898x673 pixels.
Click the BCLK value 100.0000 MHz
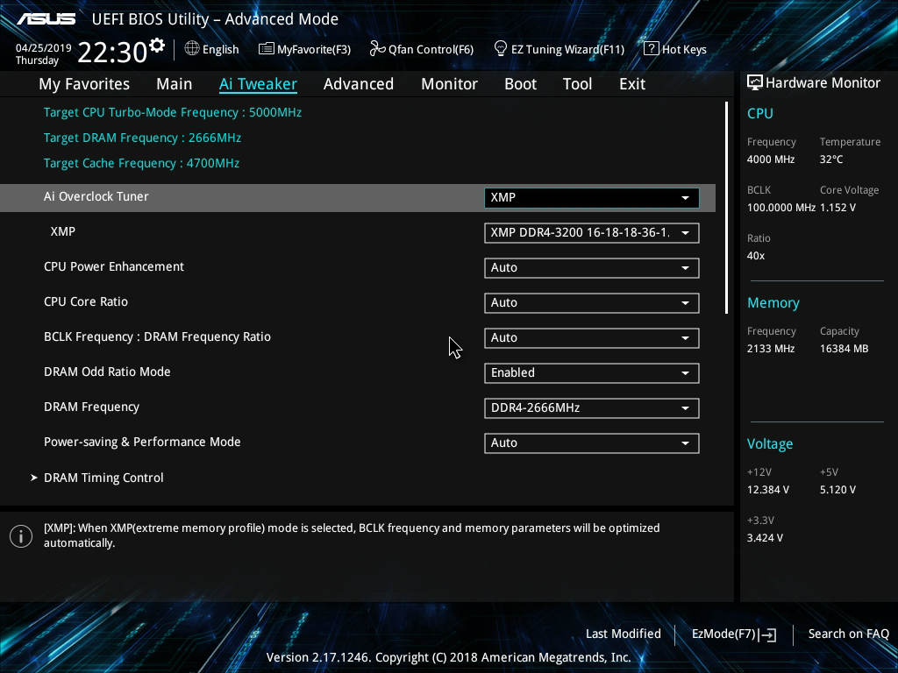tap(781, 208)
